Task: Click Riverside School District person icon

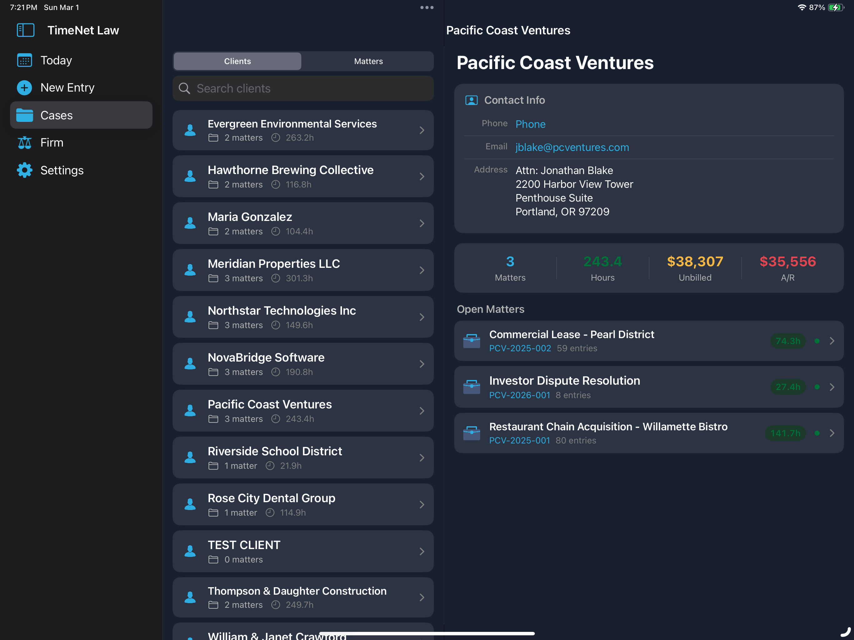Action: pyautogui.click(x=190, y=457)
